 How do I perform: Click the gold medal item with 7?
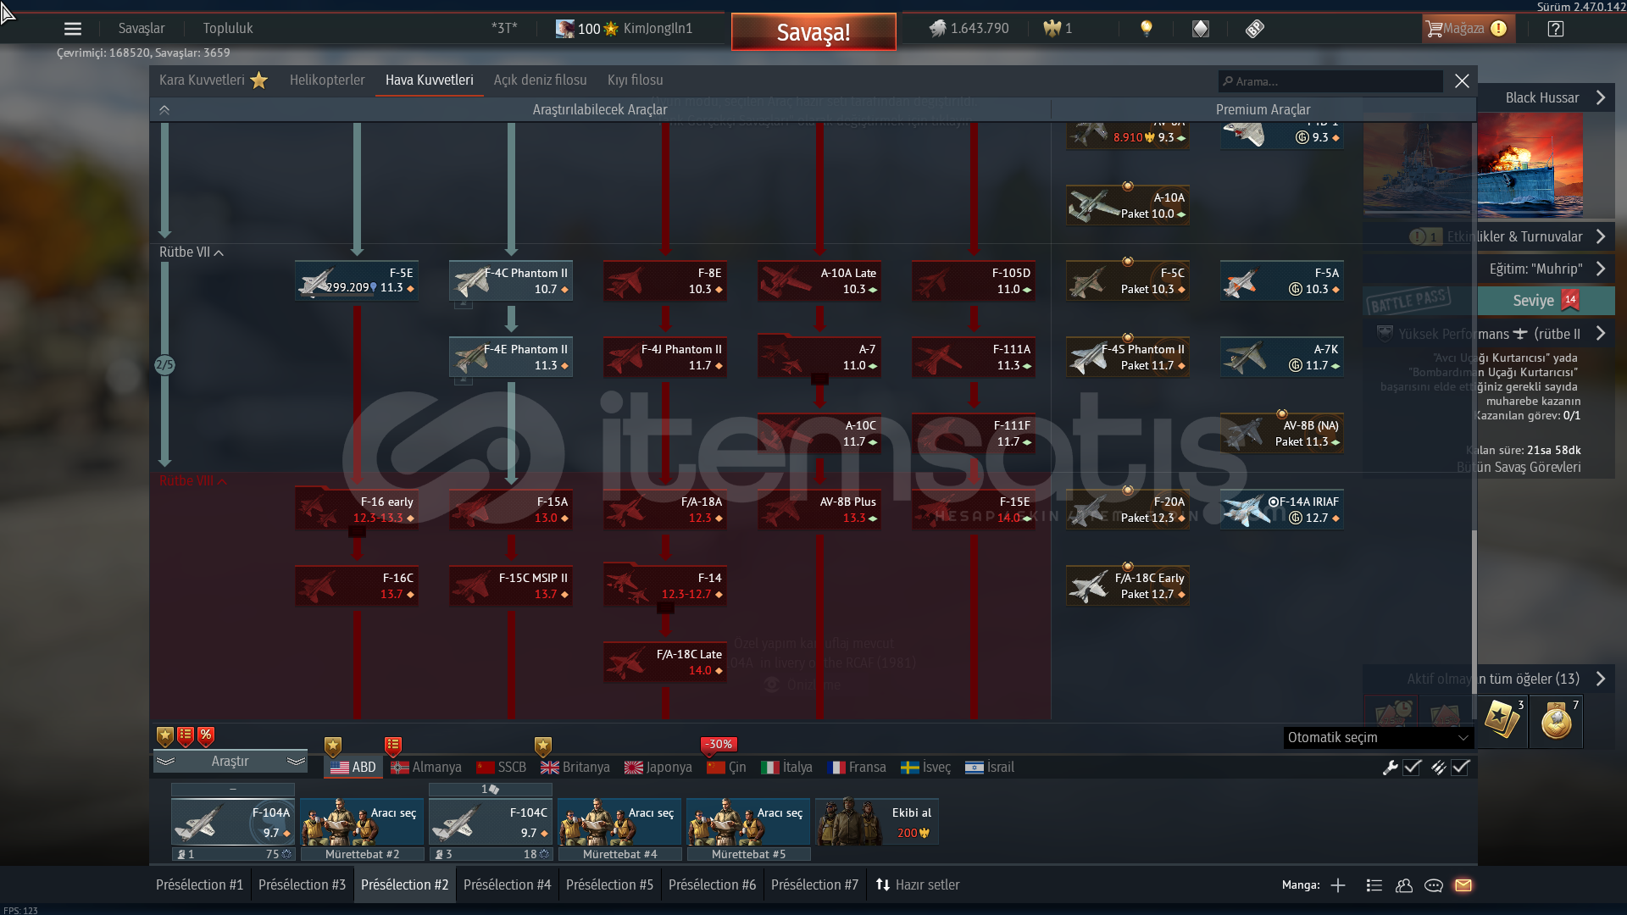pyautogui.click(x=1557, y=721)
